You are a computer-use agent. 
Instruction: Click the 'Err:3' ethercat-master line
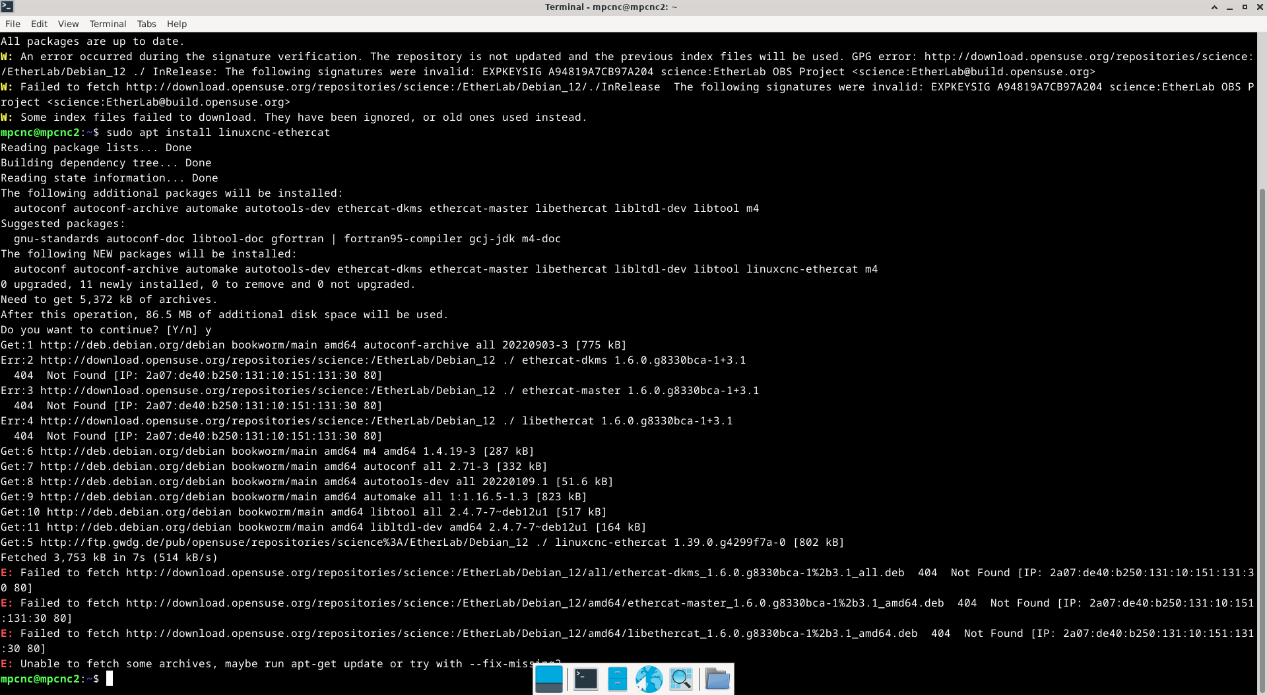pyautogui.click(x=379, y=390)
